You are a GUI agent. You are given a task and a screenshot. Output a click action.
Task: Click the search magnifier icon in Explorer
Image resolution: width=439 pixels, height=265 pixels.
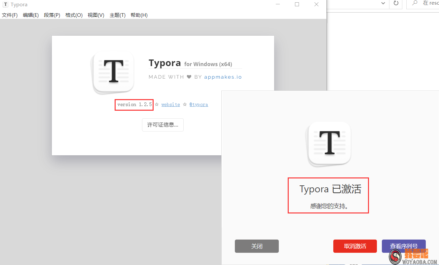(415, 3)
